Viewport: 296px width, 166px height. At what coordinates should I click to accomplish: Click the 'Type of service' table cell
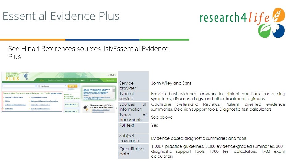[133, 96]
